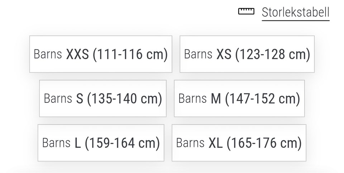Tap the measuring tape icon at top
This screenshot has height=173, width=344.
click(x=246, y=12)
